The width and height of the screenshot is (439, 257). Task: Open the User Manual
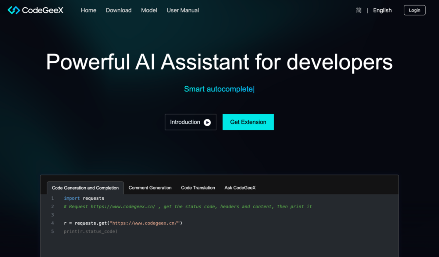(x=183, y=10)
